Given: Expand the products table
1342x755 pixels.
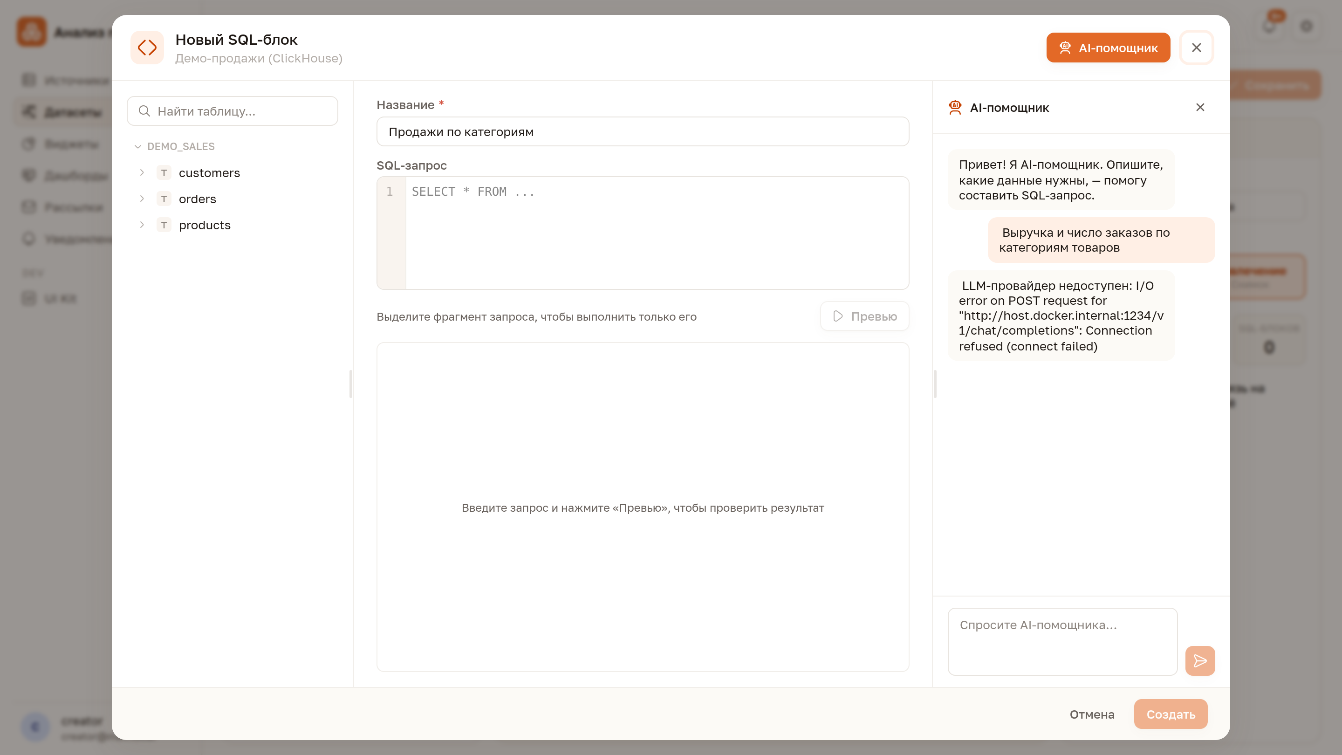Looking at the screenshot, I should pyautogui.click(x=142, y=225).
